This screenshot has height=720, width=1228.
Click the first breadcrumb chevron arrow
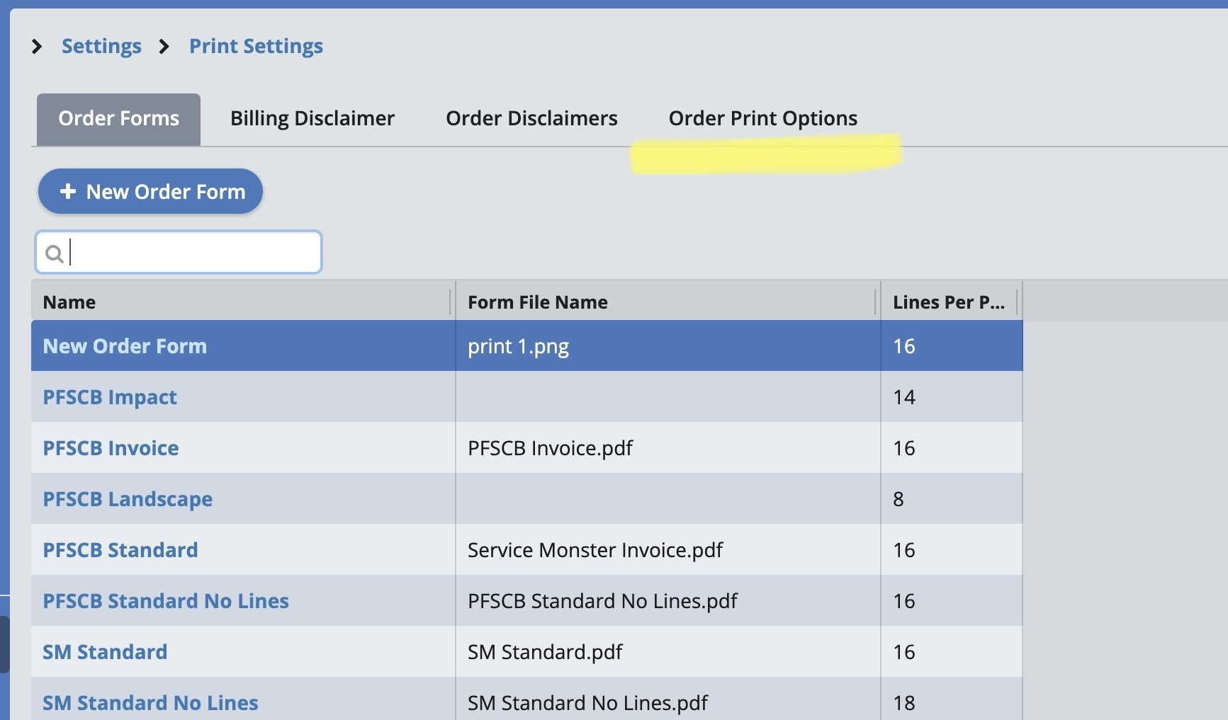click(37, 47)
